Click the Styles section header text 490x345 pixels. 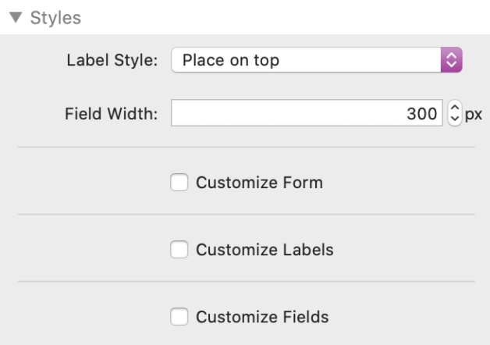coord(55,16)
